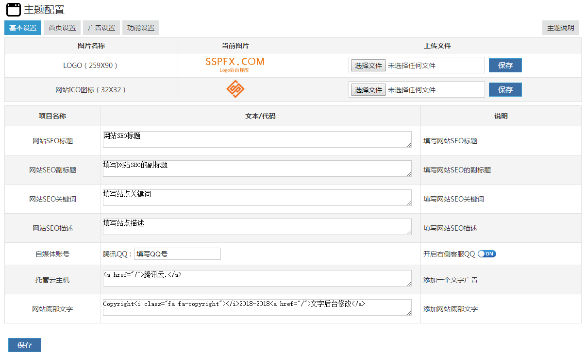Toggle the right-side QQ customer service switch

(x=486, y=254)
